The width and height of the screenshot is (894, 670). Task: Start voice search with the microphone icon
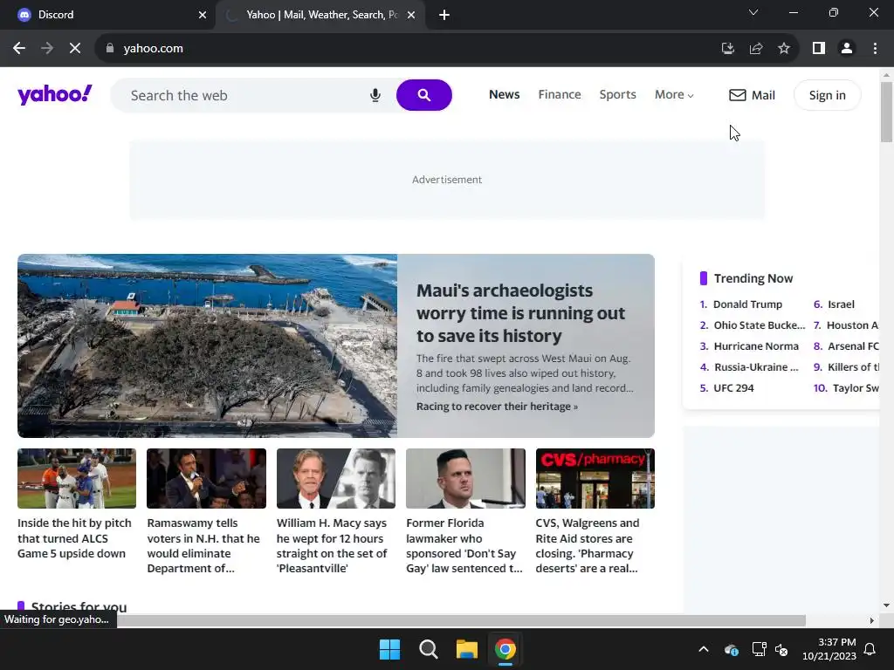pyautogui.click(x=375, y=95)
